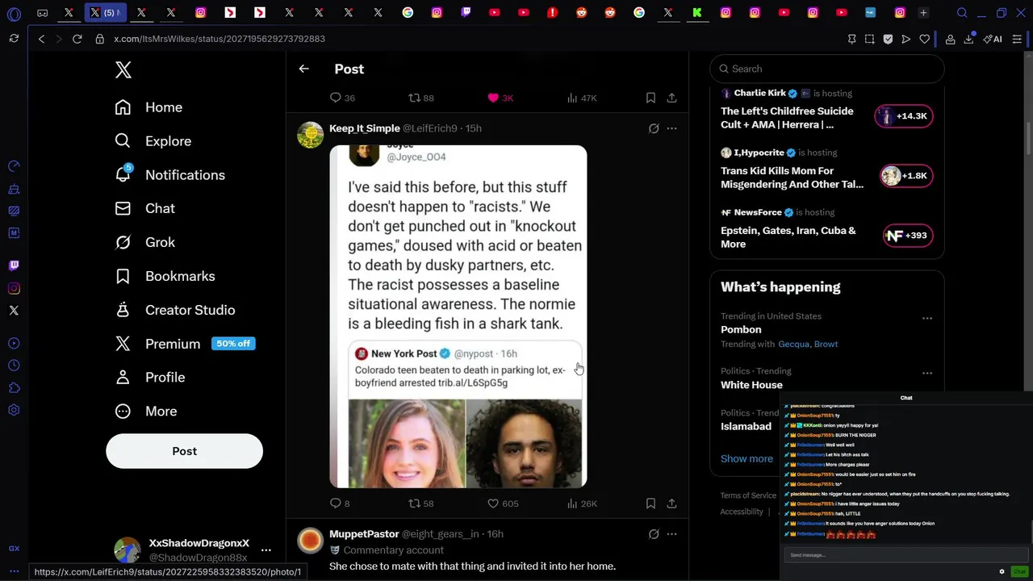Click Show more under trends

pyautogui.click(x=747, y=458)
